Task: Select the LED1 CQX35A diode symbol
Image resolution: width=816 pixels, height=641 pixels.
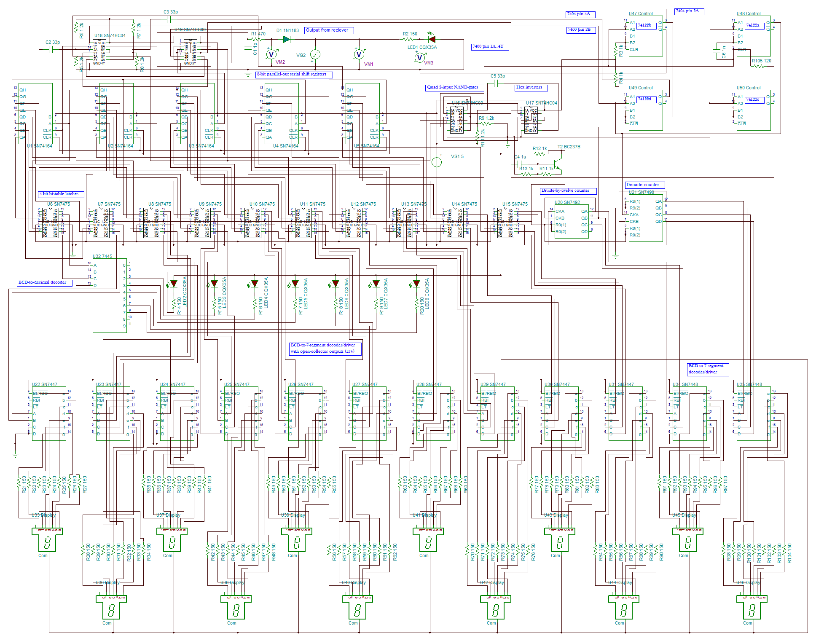Action: 432,39
